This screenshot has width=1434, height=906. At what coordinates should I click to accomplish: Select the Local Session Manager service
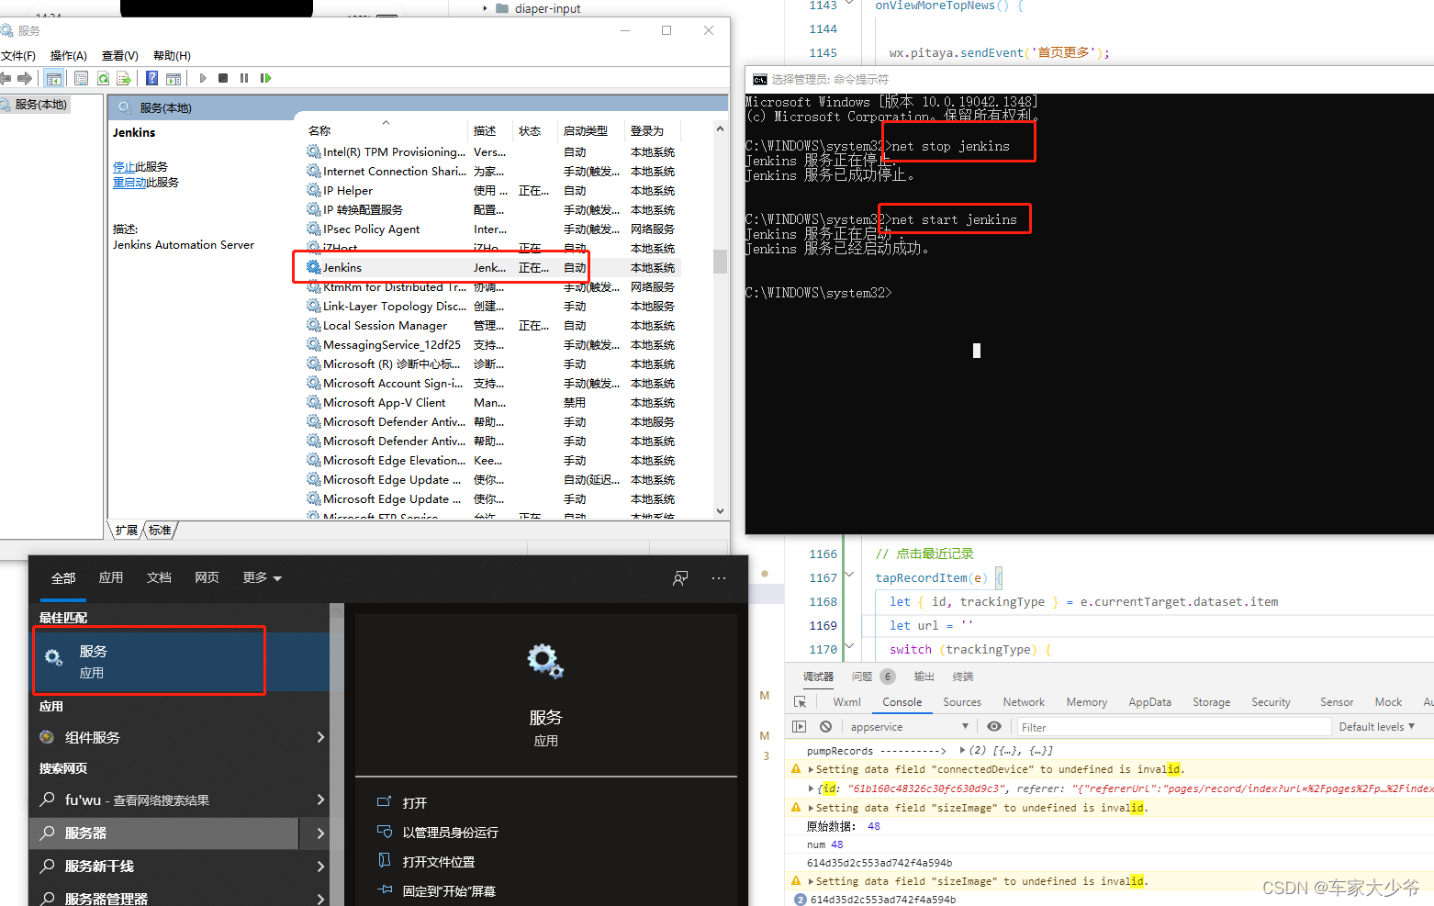[x=494, y=326]
